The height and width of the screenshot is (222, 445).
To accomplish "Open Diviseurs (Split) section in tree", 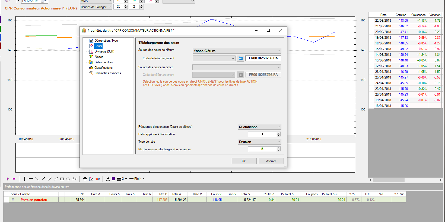I will (x=104, y=51).
